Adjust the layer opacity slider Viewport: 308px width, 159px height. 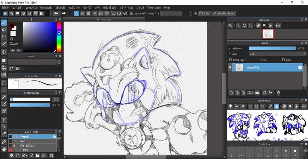[272, 48]
